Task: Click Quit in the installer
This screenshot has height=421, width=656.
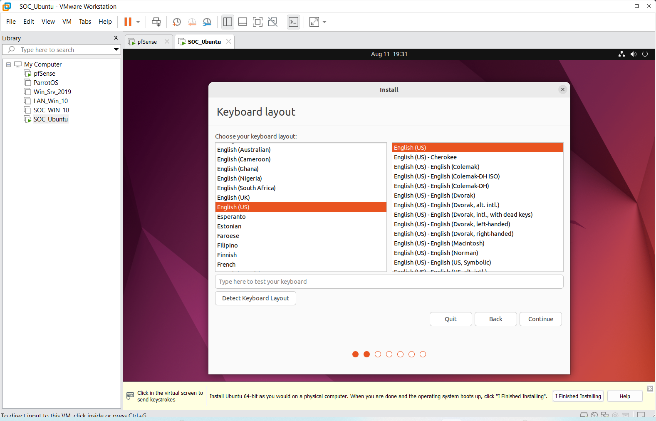Action: [x=451, y=319]
